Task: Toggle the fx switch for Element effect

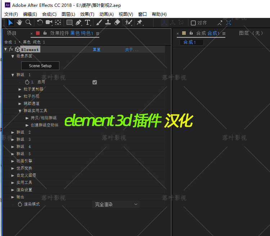Action: tap(11, 50)
